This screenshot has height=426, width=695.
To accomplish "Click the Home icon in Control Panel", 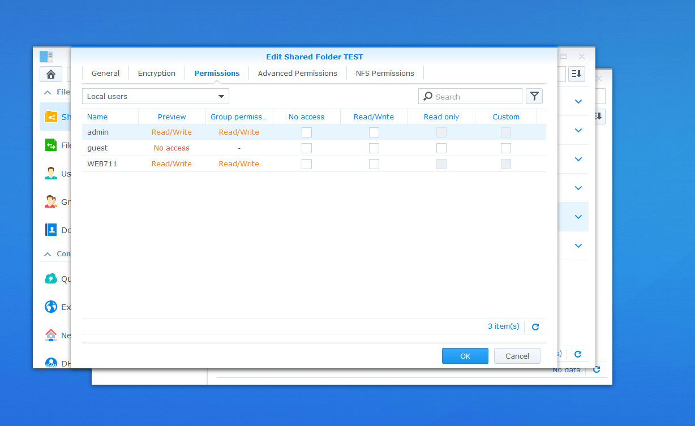I will click(51, 74).
